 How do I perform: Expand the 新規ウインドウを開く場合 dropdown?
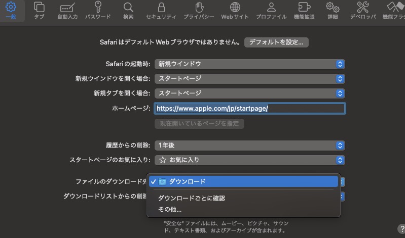click(250, 79)
